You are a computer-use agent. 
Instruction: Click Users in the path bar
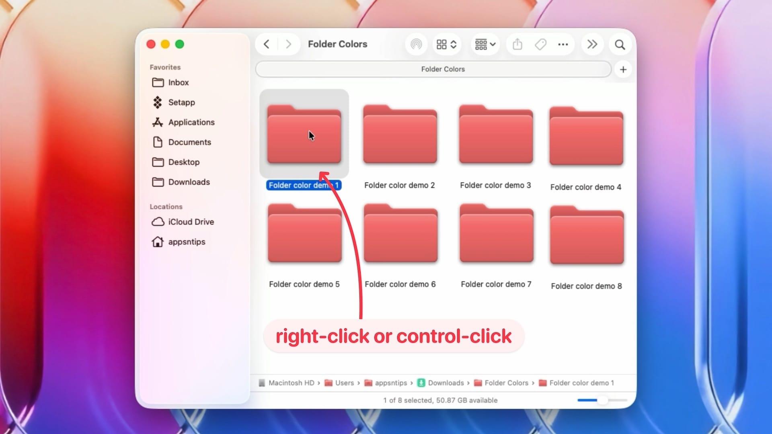click(x=339, y=383)
